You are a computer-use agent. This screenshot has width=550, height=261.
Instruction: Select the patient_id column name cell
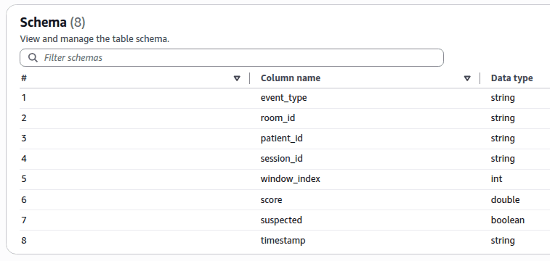click(x=282, y=138)
